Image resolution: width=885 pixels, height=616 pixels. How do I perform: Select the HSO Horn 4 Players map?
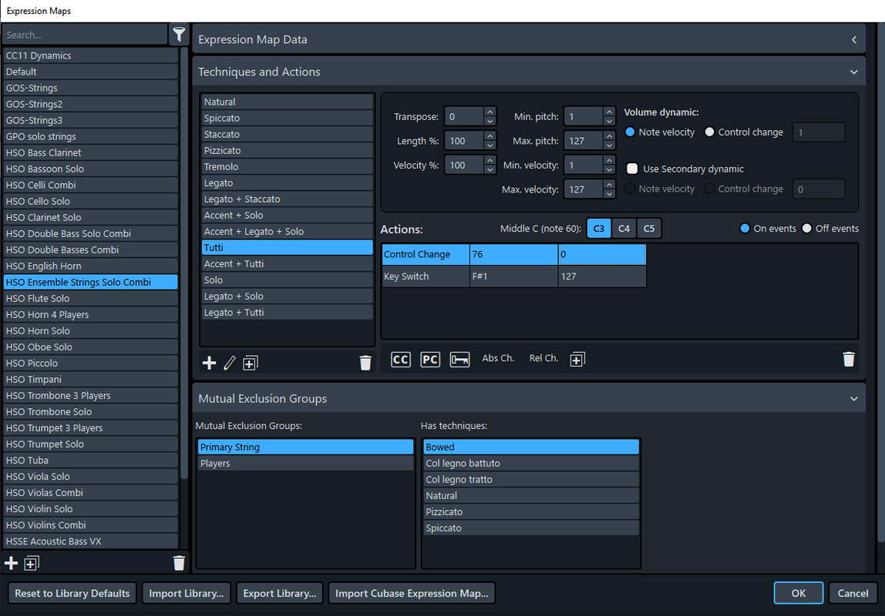point(90,314)
